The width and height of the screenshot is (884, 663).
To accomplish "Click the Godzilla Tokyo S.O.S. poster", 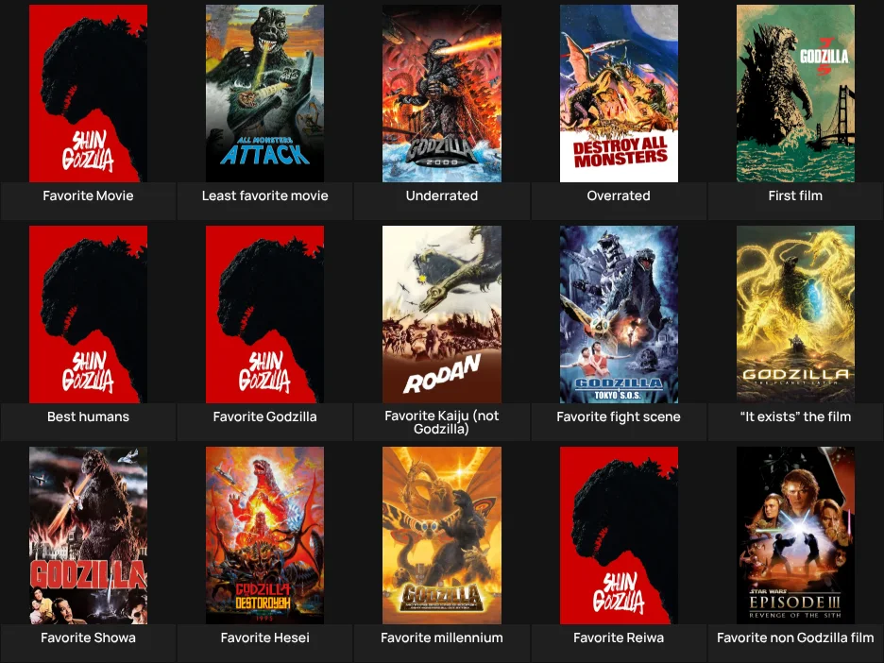I will (x=619, y=314).
